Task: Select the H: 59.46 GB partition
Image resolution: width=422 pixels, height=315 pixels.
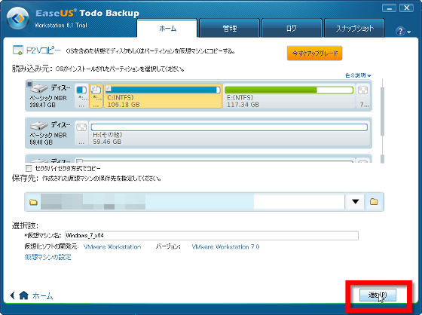Action: click(x=229, y=133)
